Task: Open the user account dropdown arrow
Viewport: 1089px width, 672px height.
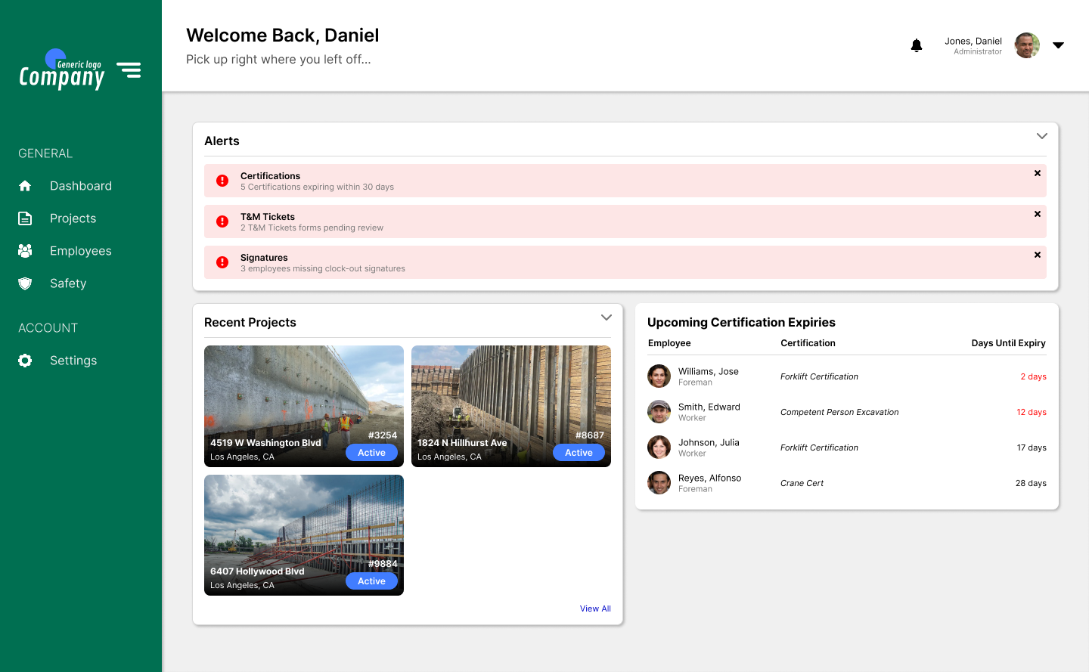Action: point(1059,45)
